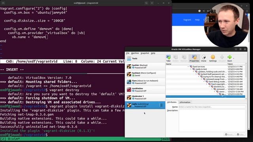Collapse the 'borked 0xdf password' snapshot node

(x=196, y=74)
